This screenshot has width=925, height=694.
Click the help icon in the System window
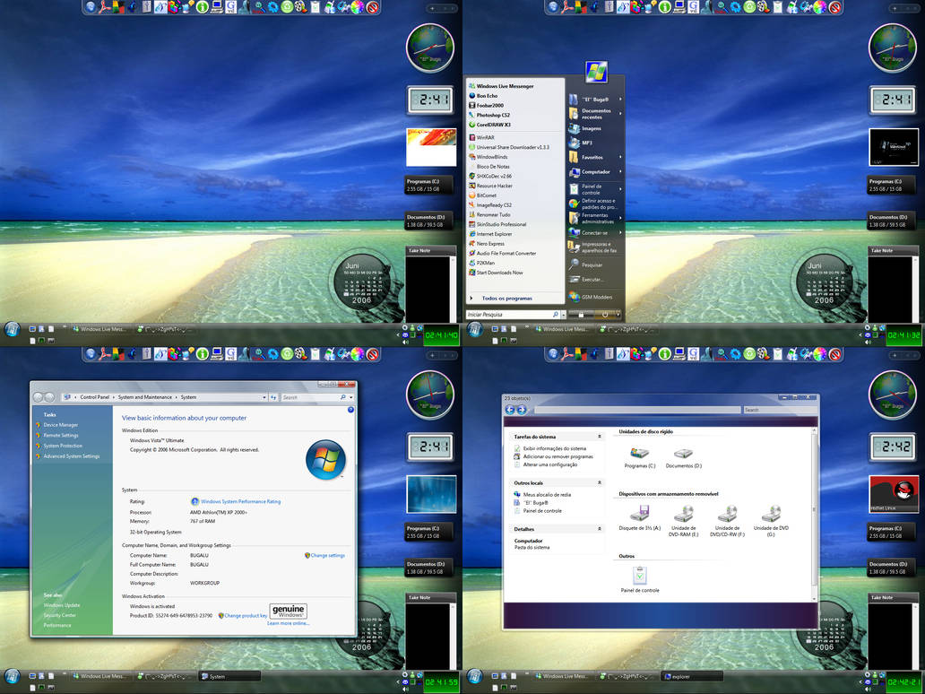tap(350, 410)
